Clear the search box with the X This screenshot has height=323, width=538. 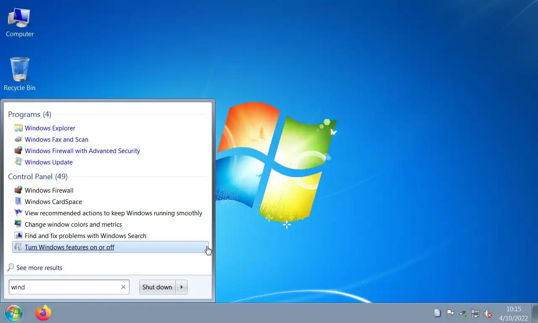[123, 287]
